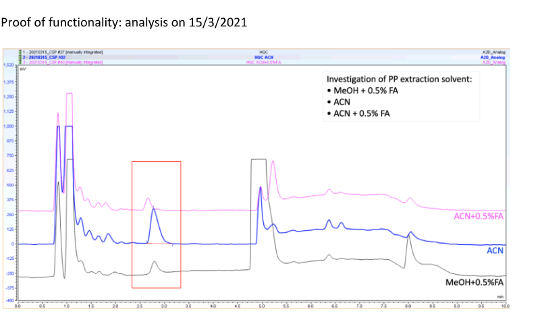Click the x-axis tick labelled 10.0
542x326 pixels.
(505, 306)
